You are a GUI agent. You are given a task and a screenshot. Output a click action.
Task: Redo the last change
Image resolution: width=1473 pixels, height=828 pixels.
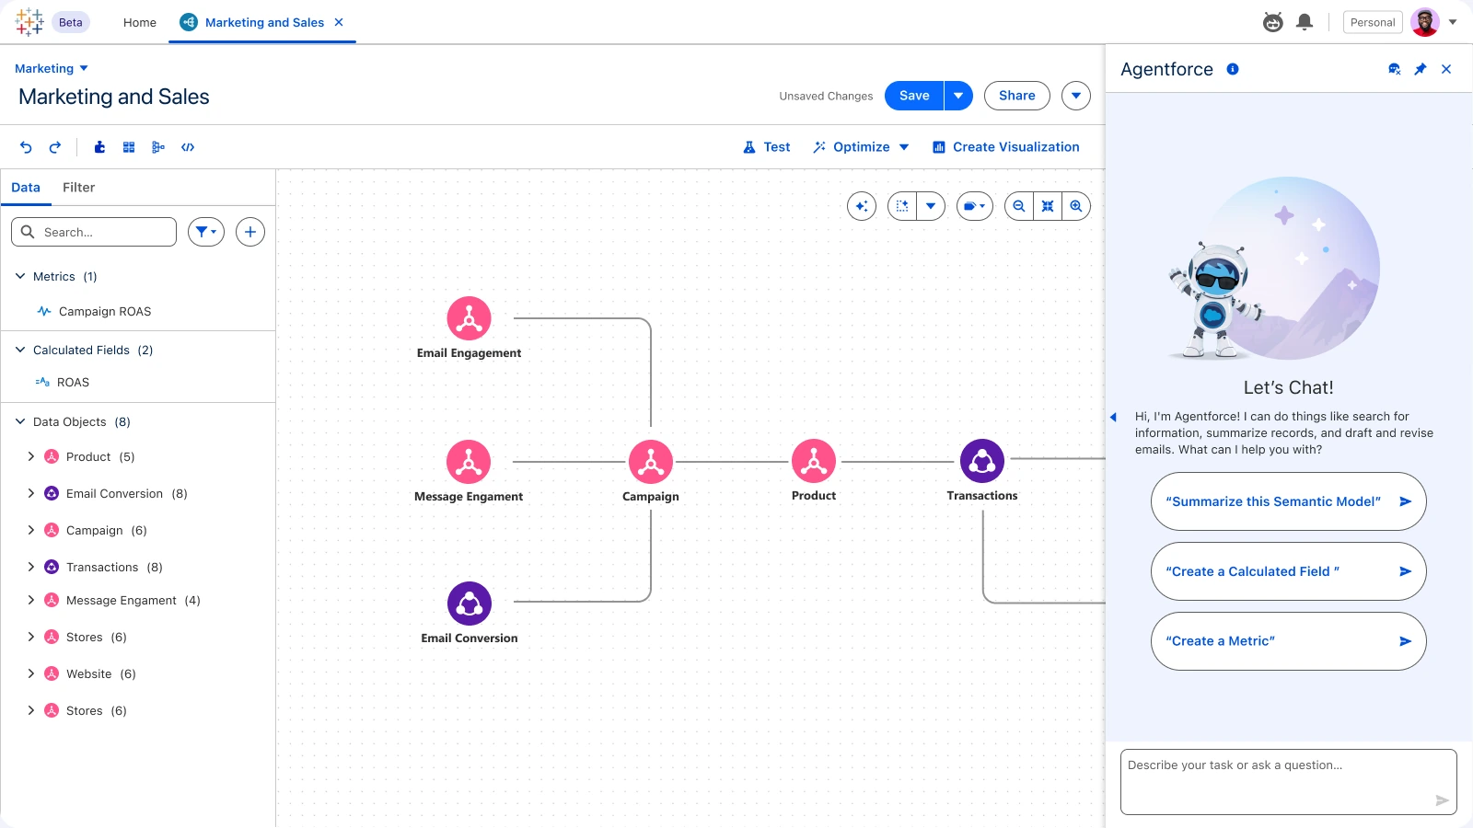coord(55,147)
